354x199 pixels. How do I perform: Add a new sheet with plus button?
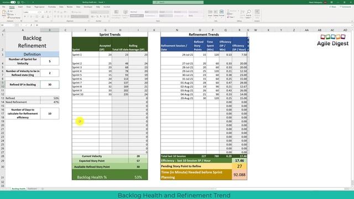pyautogui.click(x=43, y=188)
